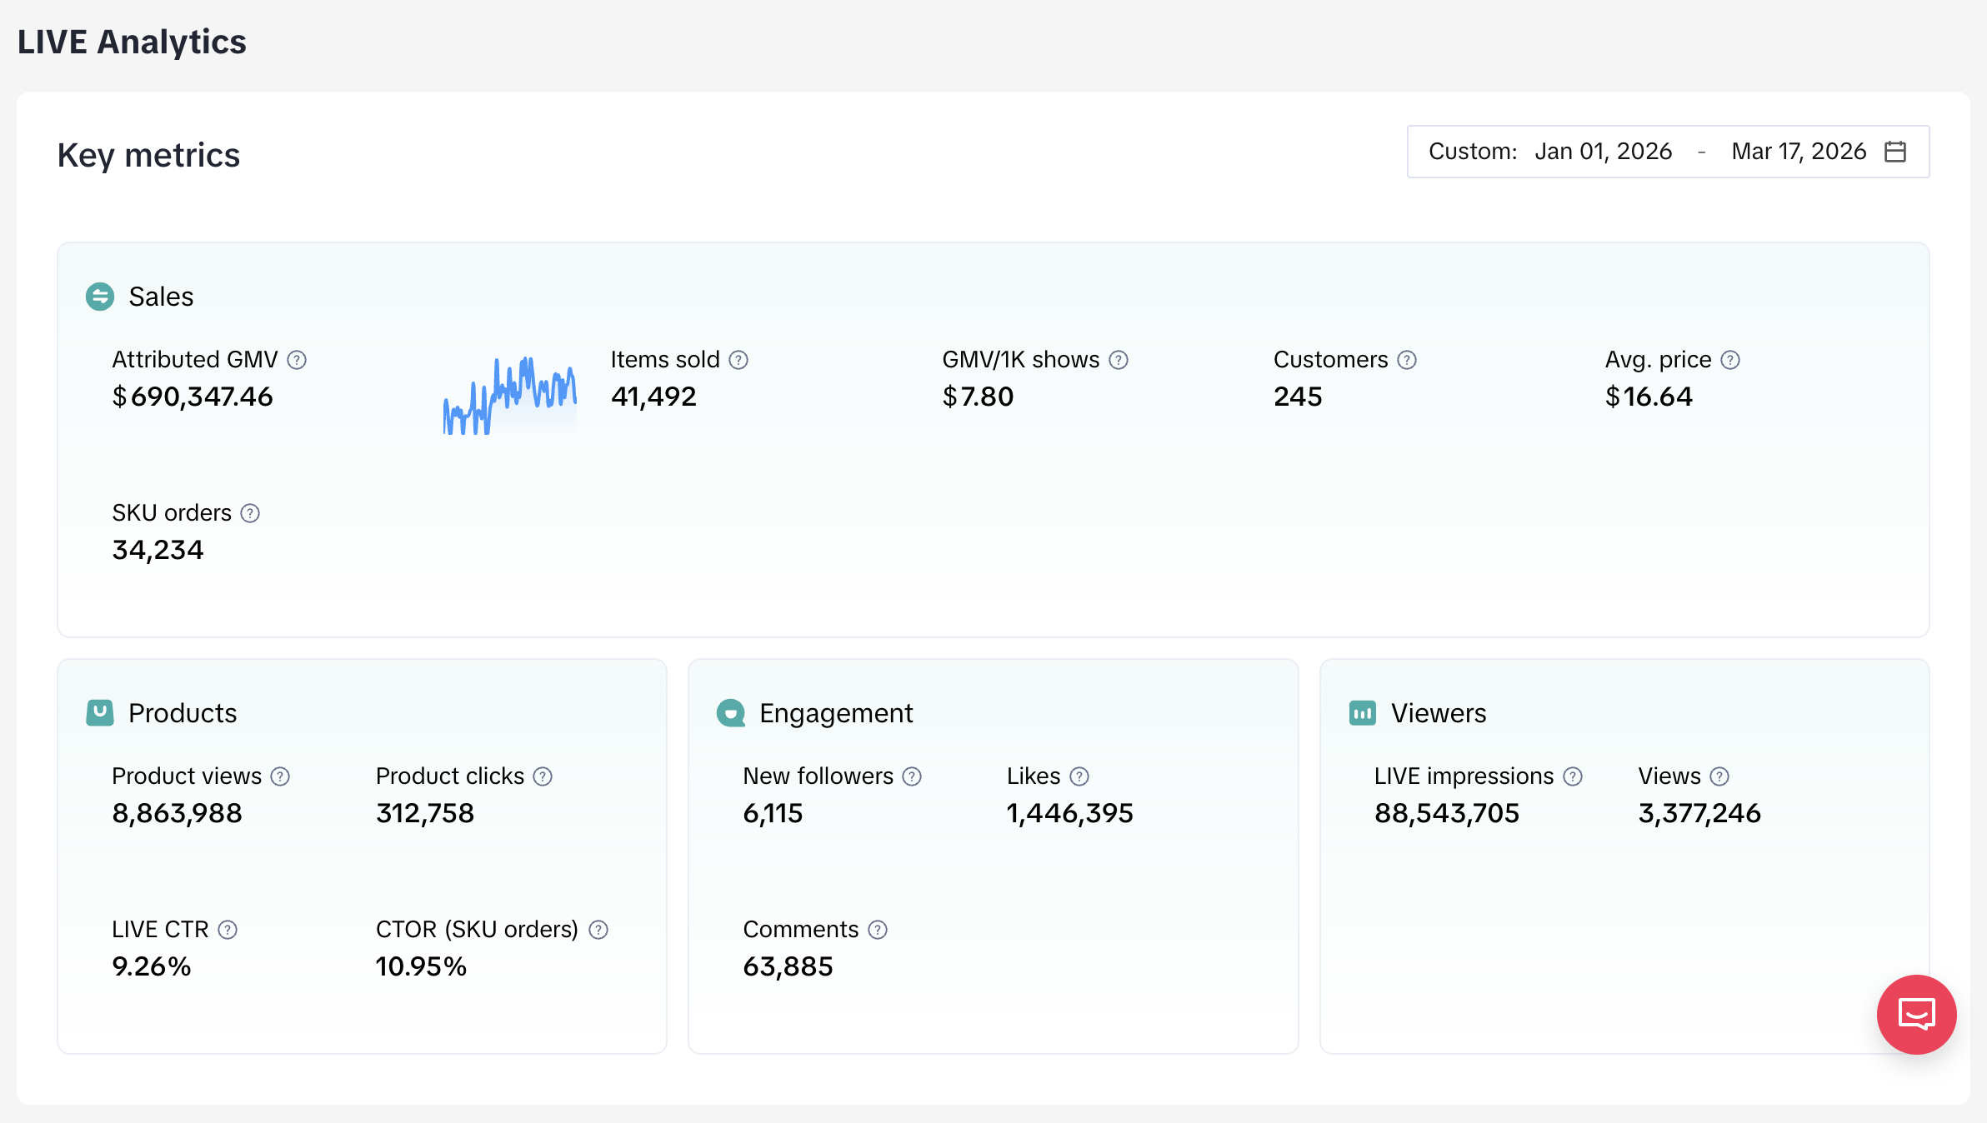
Task: Click the Mar 17, 2026 end date field
Action: [1798, 152]
